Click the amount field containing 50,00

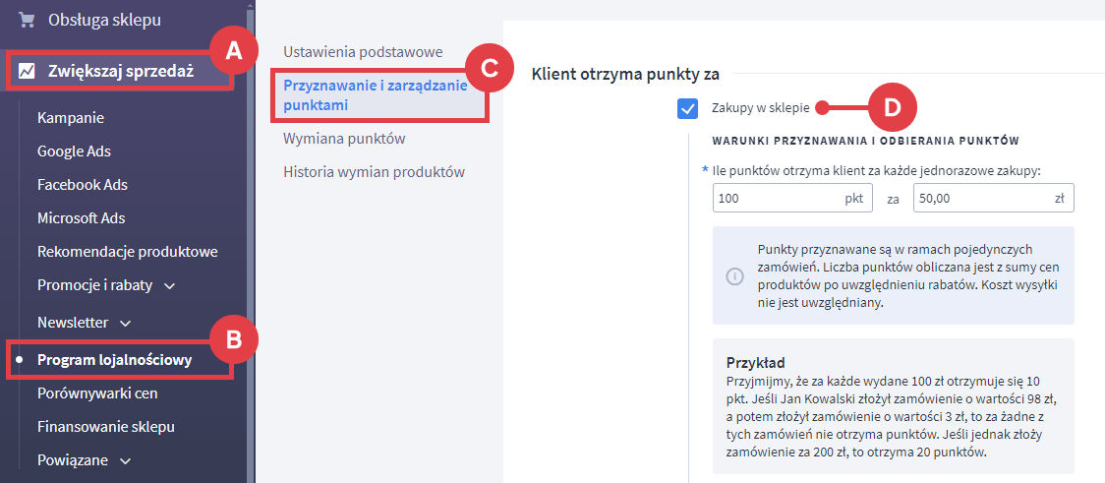pos(994,198)
